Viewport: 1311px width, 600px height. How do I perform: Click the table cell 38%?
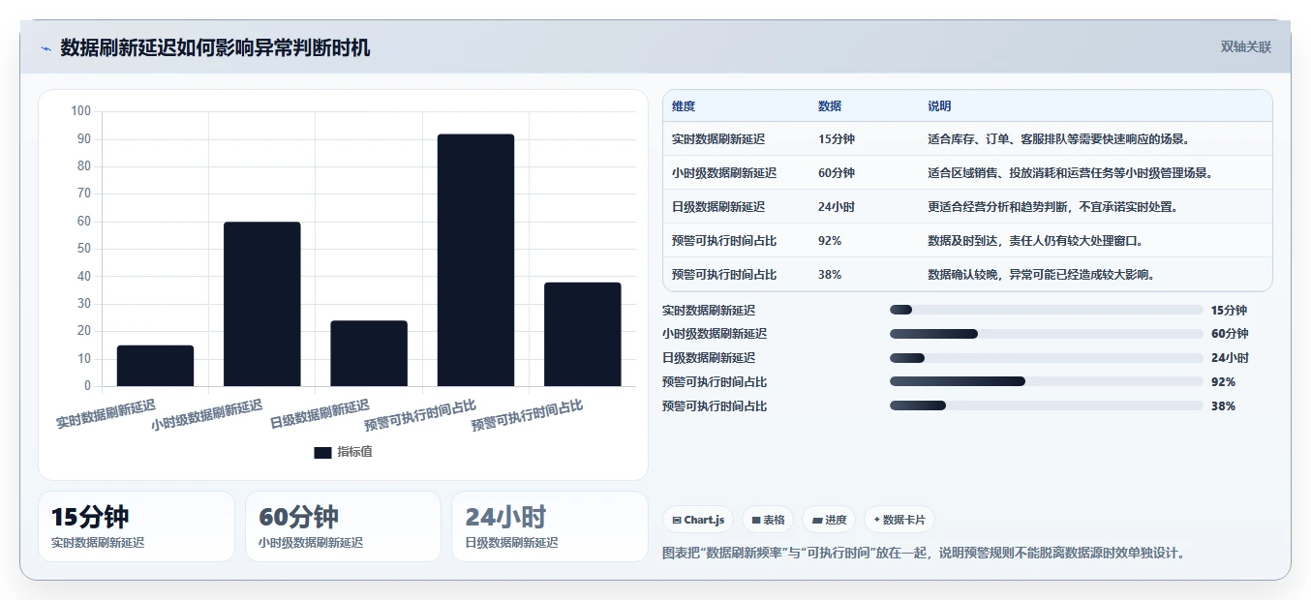click(830, 275)
